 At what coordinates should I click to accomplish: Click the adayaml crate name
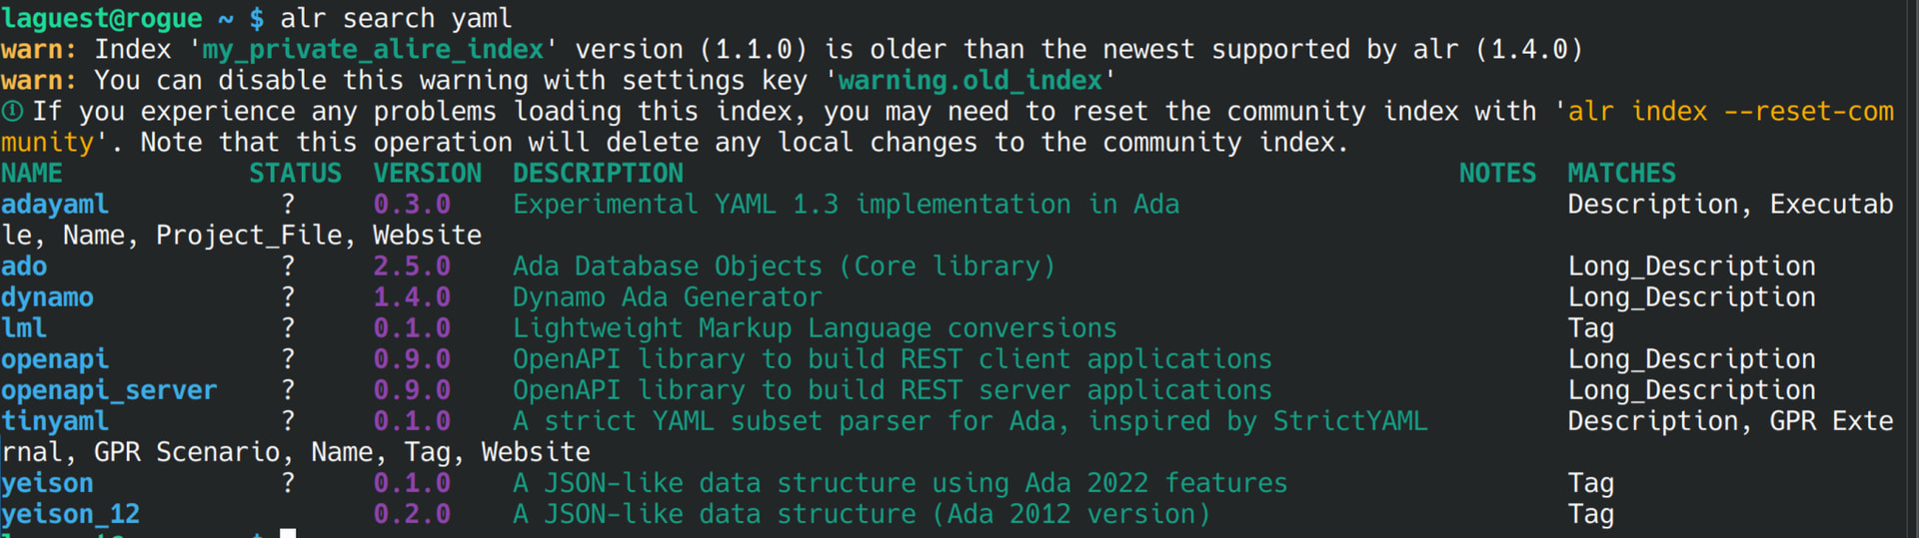coord(55,205)
